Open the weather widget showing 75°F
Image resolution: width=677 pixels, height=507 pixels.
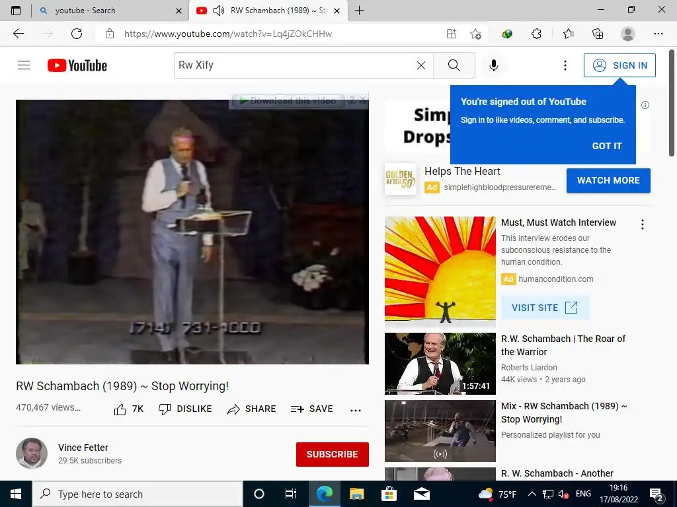click(497, 494)
